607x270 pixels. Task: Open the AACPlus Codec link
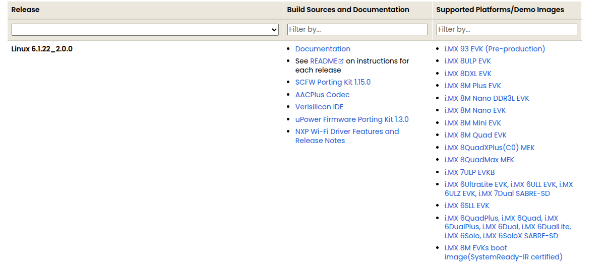[322, 95]
